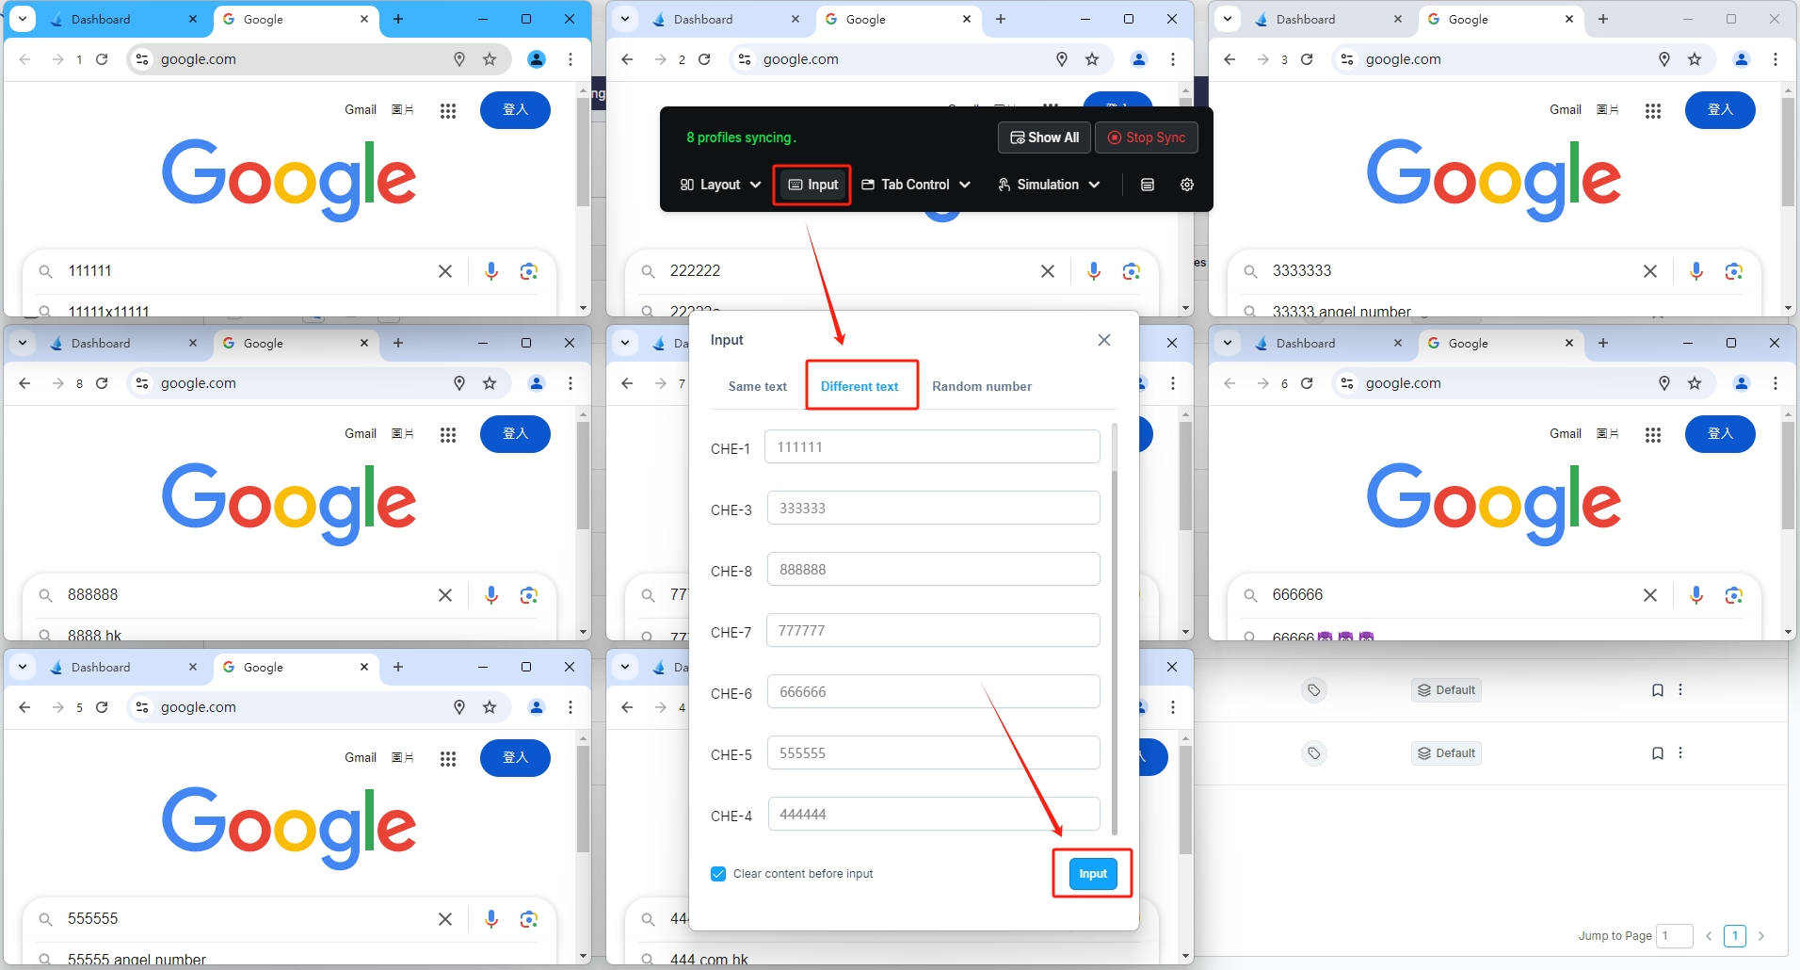Click Gmail link in window 1
The image size is (1800, 970).
tap(361, 109)
